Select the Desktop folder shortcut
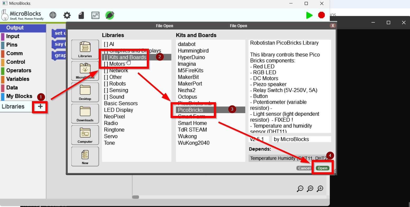The height and width of the screenshot is (207, 410). click(x=85, y=92)
